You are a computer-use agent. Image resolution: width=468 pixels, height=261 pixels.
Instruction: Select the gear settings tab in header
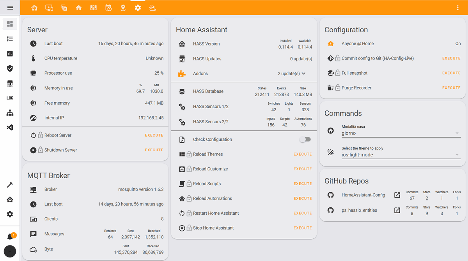[x=138, y=8]
